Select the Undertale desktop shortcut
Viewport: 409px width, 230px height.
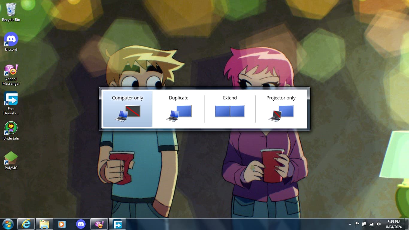click(x=11, y=131)
